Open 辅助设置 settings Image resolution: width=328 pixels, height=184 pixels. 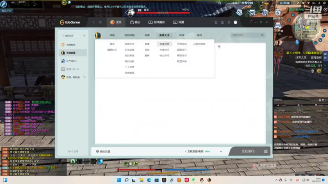[x=103, y=151]
